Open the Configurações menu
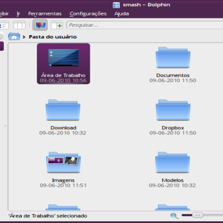Screen dimensions: 223x223 pyautogui.click(x=88, y=14)
